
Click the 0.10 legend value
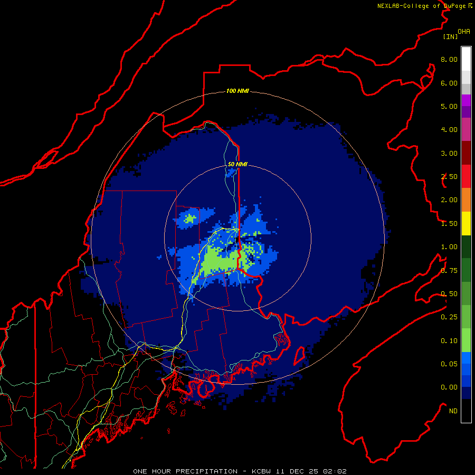coord(449,341)
